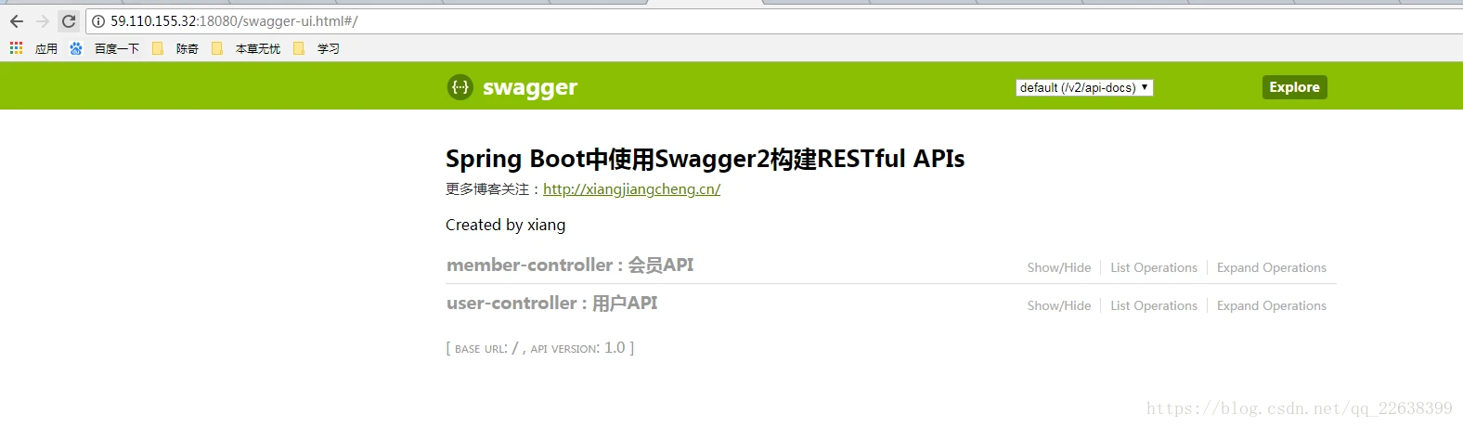Toggle Show/Hide for user-controller
The width and height of the screenshot is (1463, 427).
(x=1059, y=305)
